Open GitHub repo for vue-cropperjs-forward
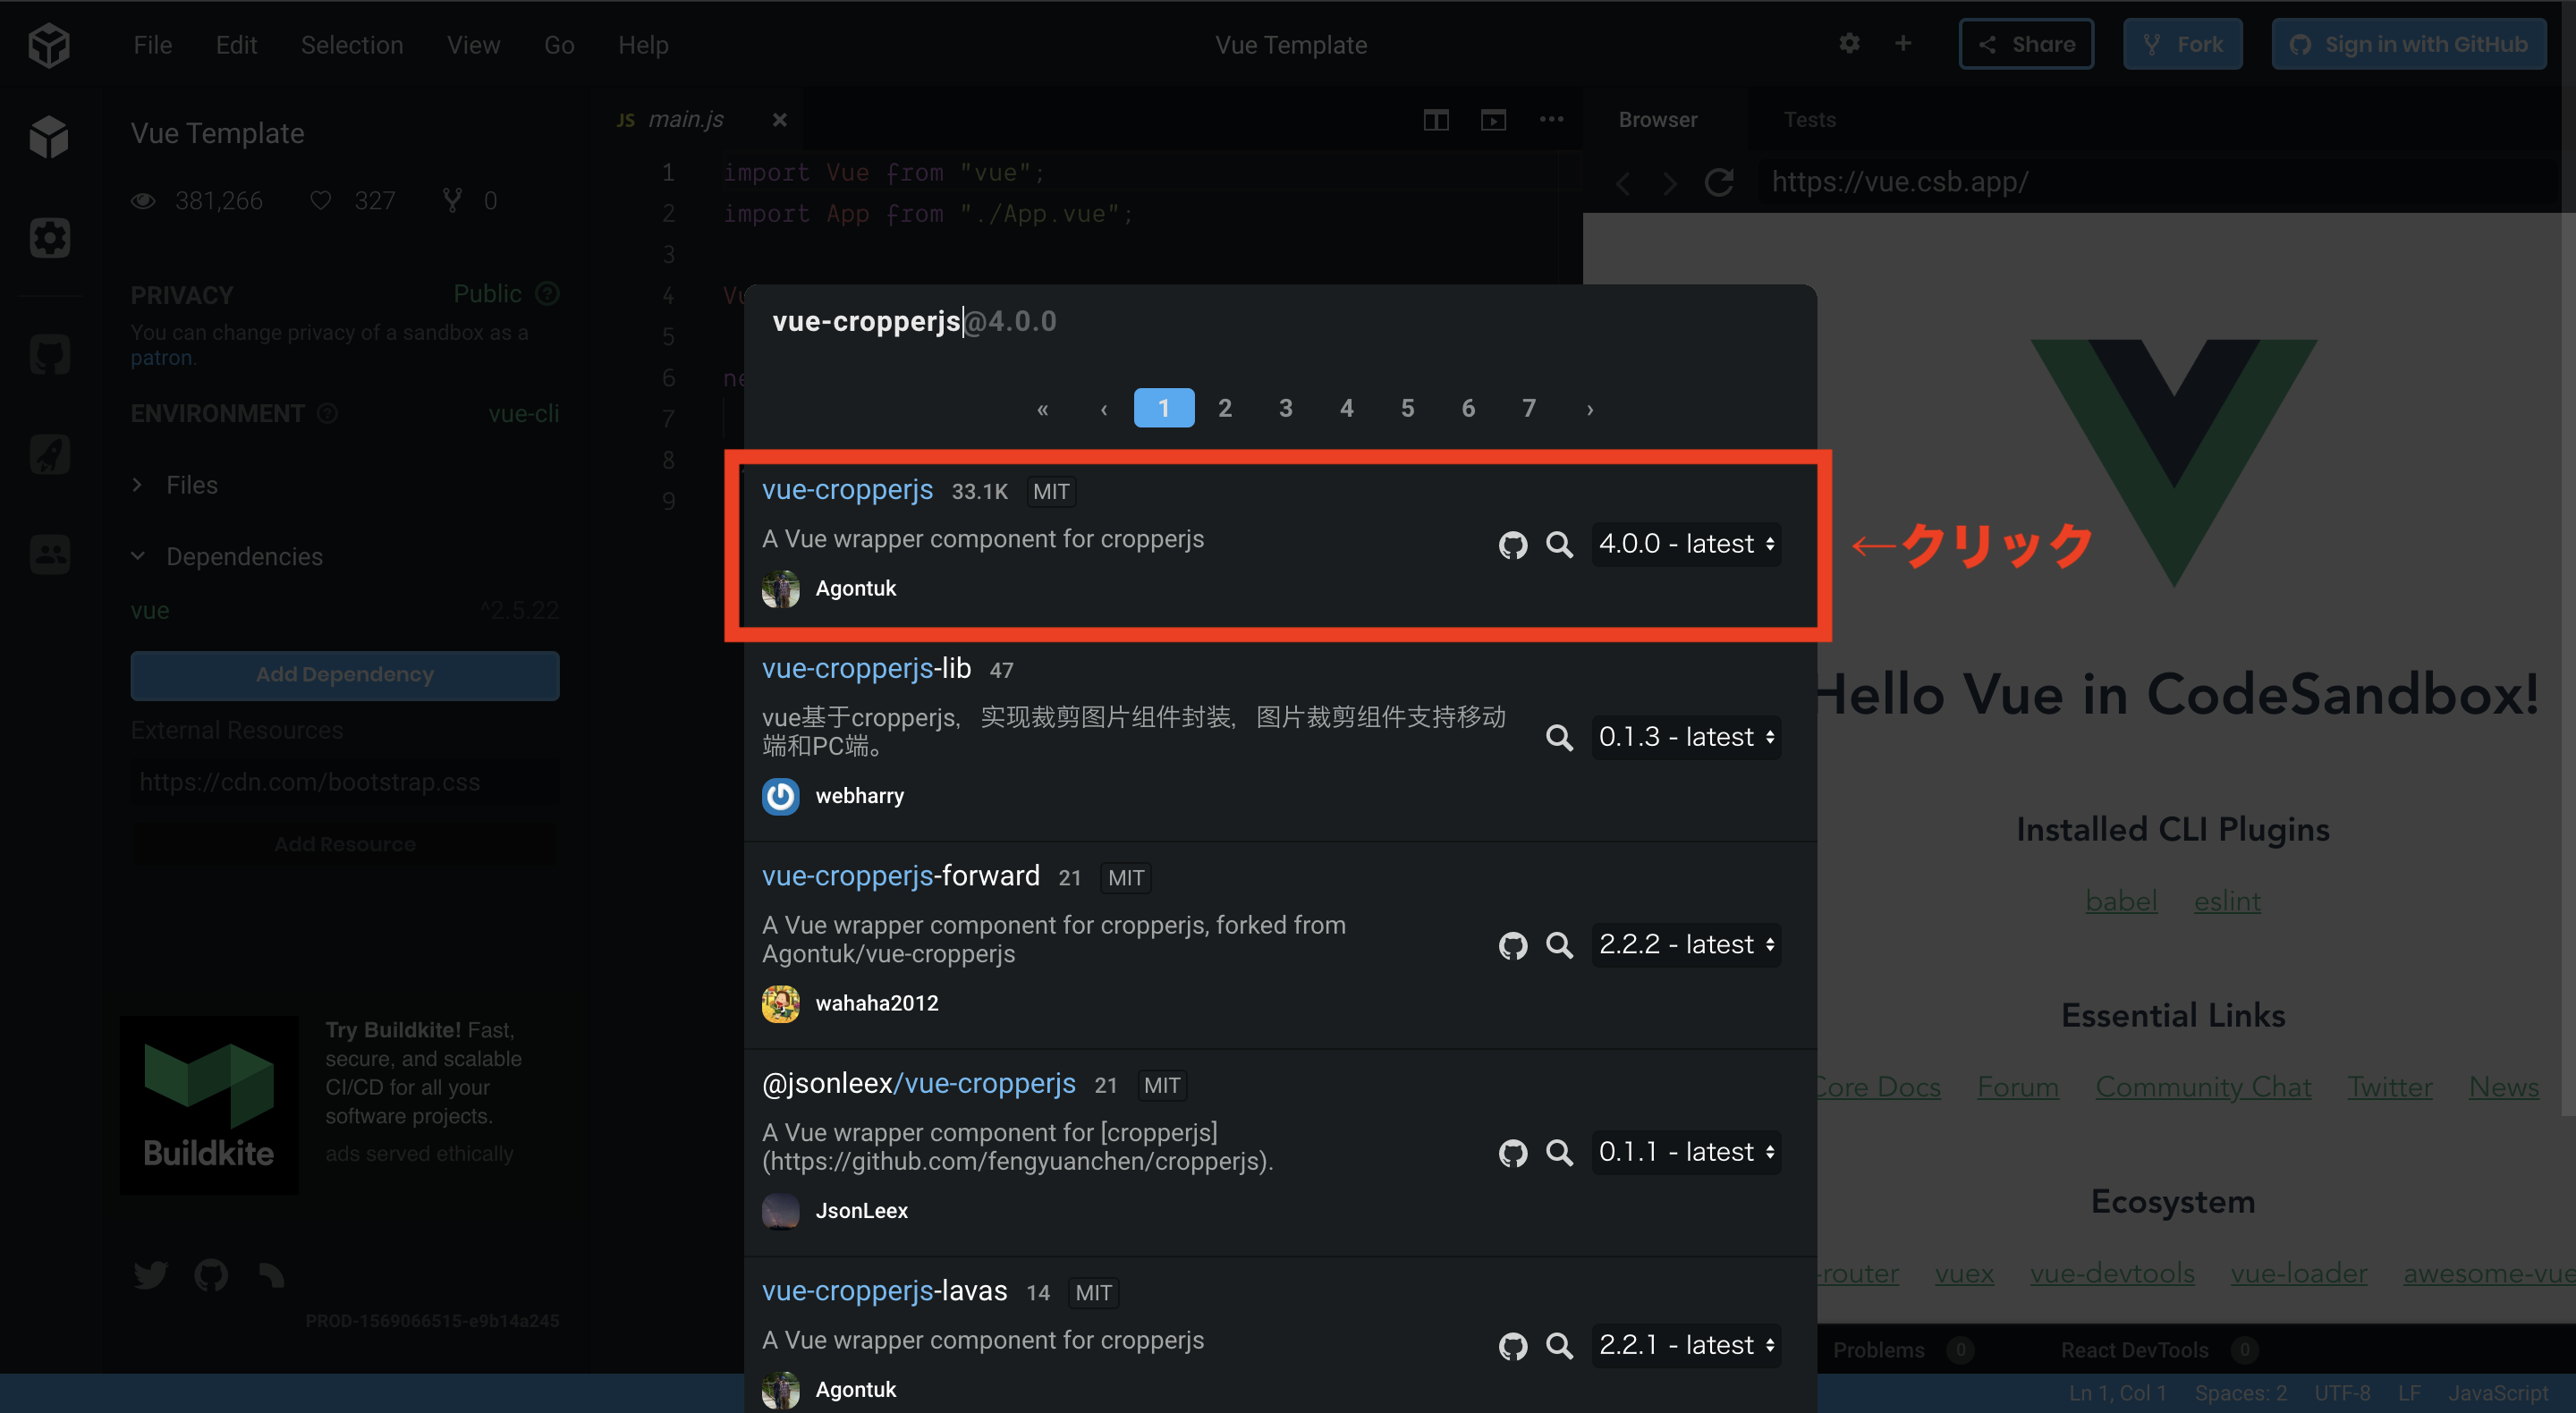2576x1413 pixels. 1512,945
